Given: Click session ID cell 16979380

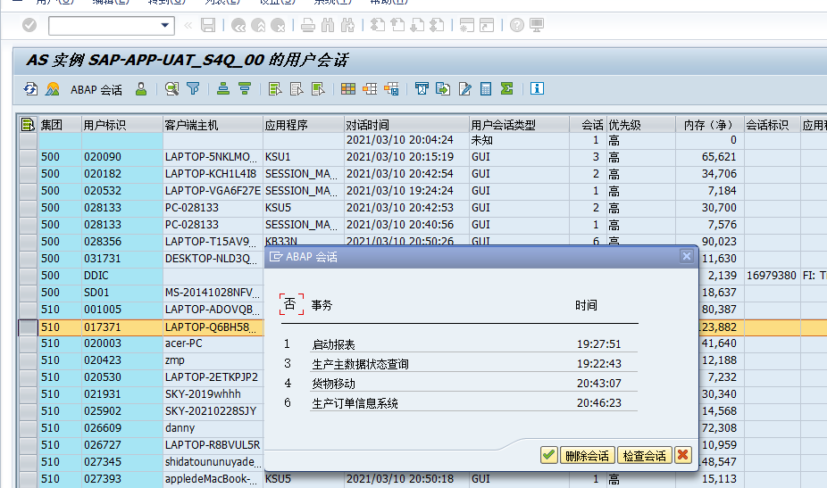Looking at the screenshot, I should 772,276.
